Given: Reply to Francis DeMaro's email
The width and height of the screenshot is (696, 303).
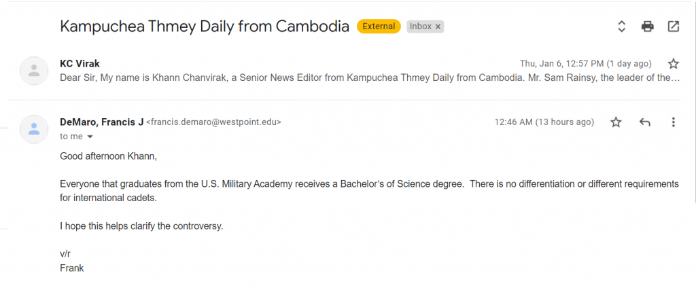Looking at the screenshot, I should [x=644, y=122].
